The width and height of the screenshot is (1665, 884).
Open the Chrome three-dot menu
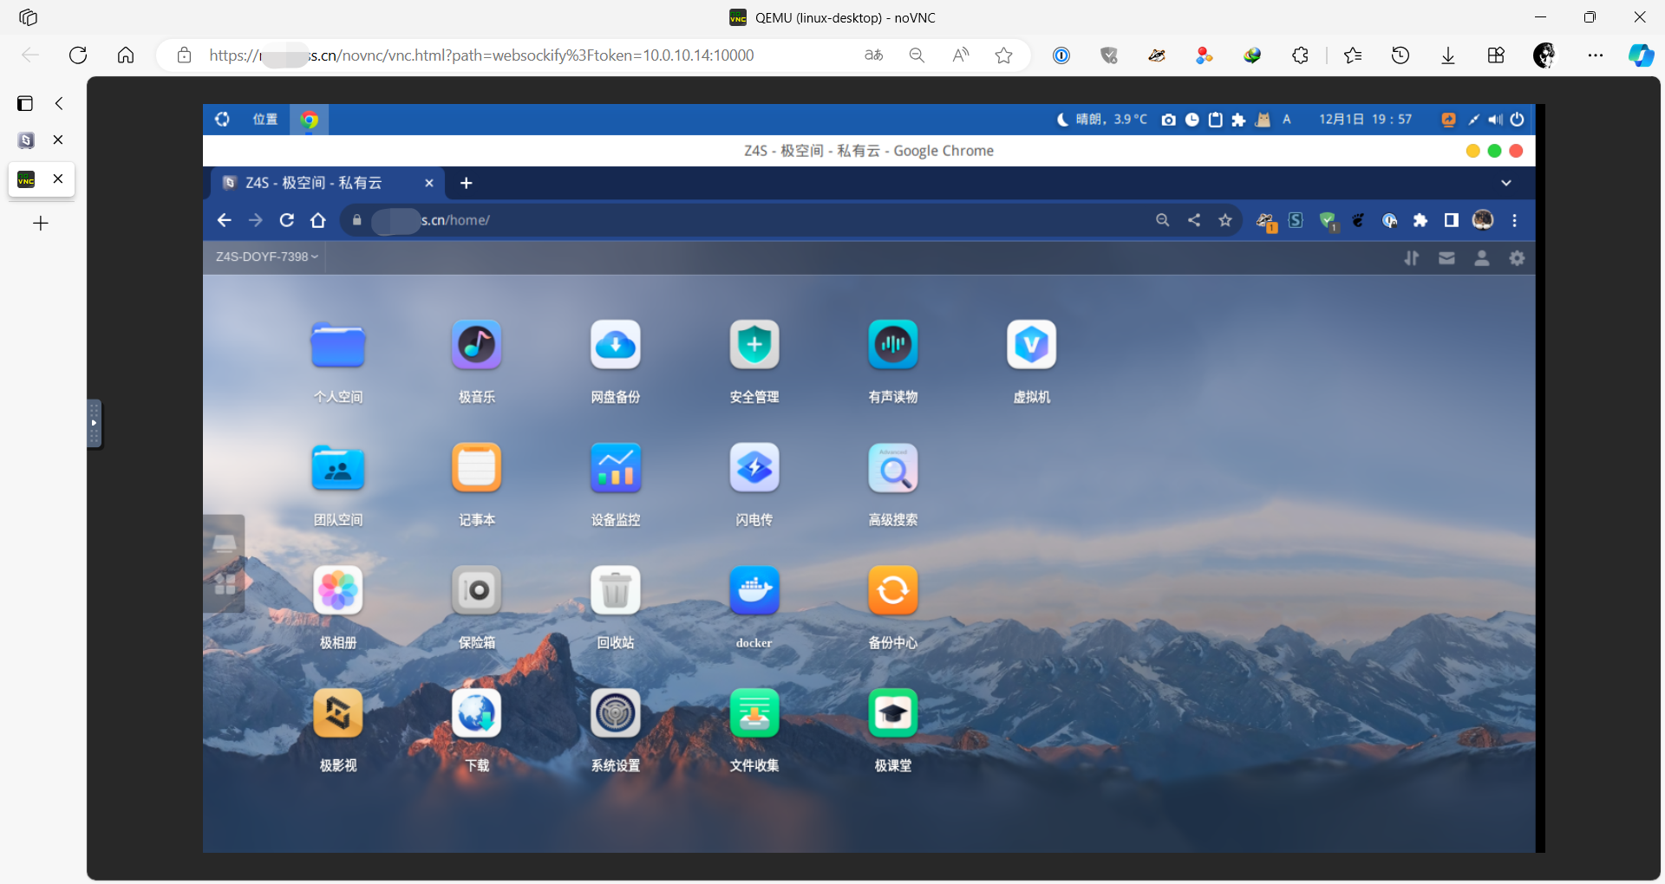tap(1515, 220)
